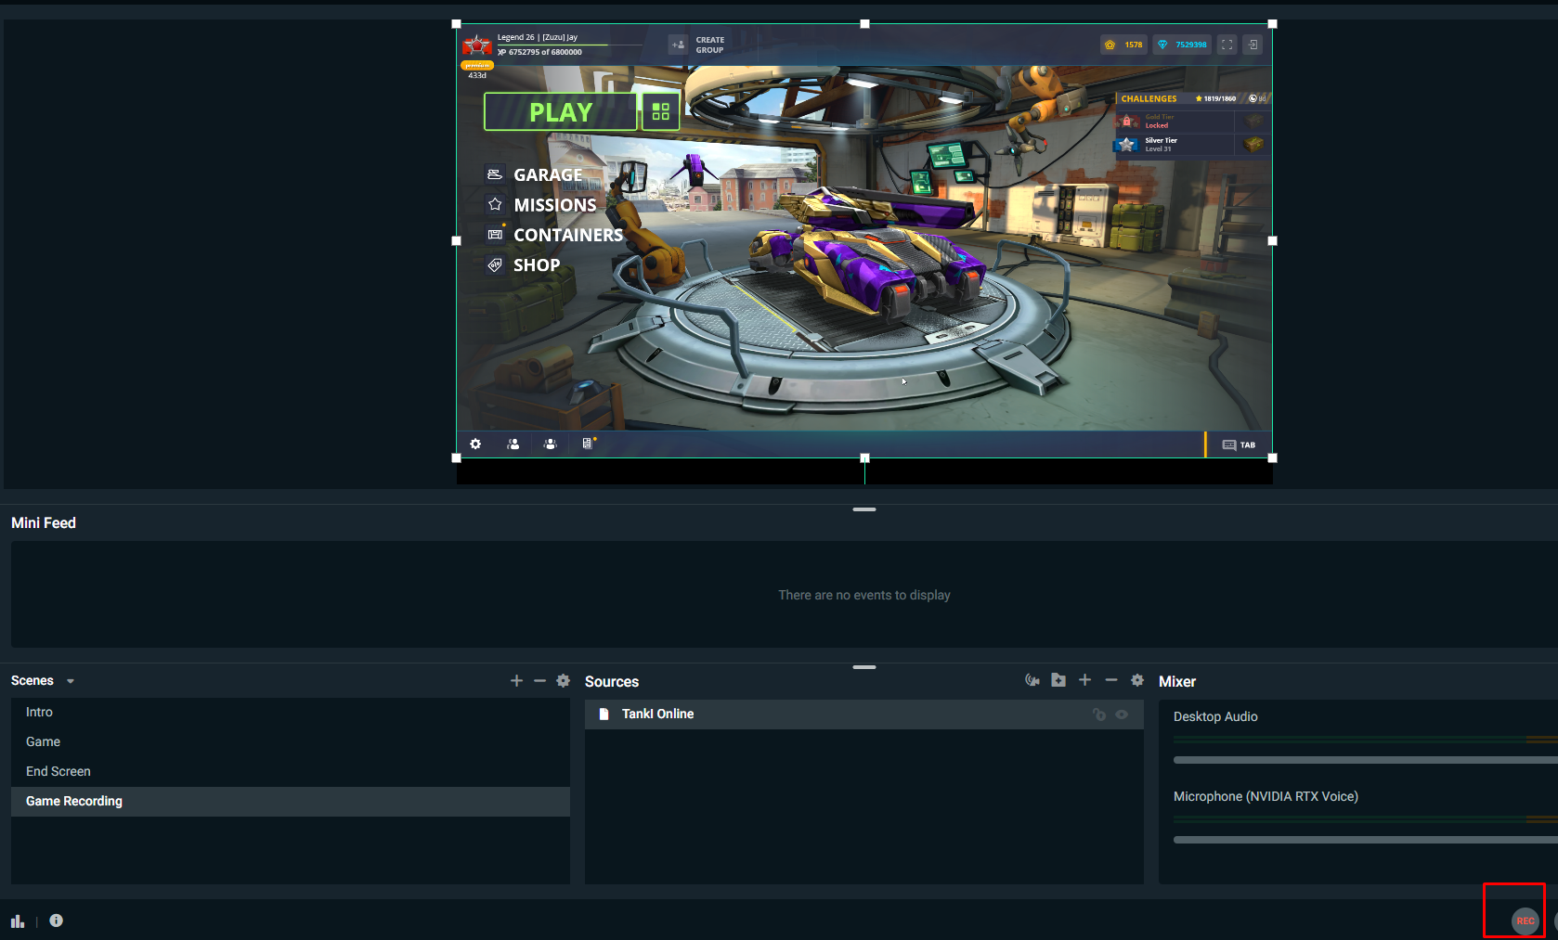The image size is (1558, 940).
Task: Open the clan group icon in game bottom bar
Action: 551,444
